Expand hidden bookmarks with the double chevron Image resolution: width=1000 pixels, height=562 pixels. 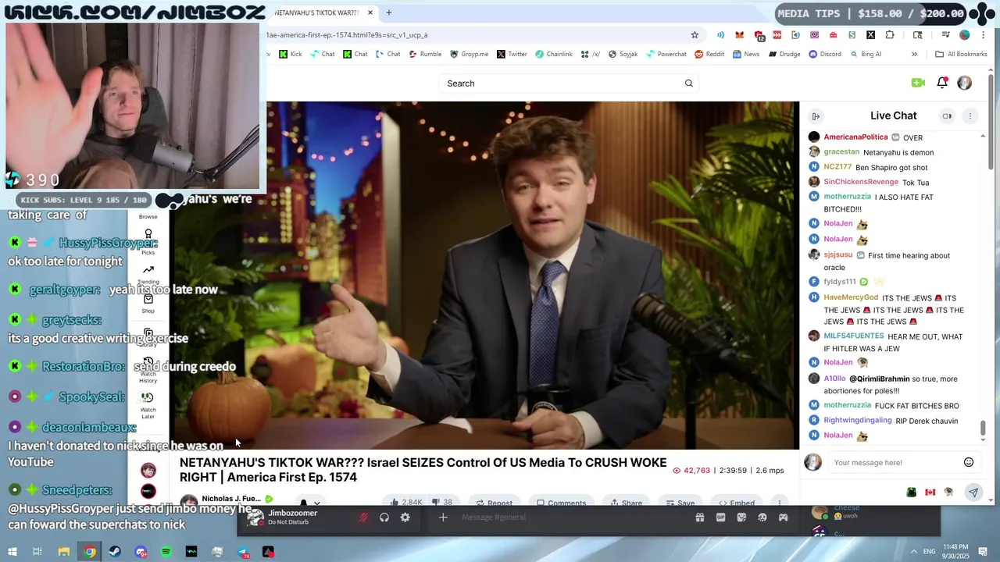pos(914,55)
